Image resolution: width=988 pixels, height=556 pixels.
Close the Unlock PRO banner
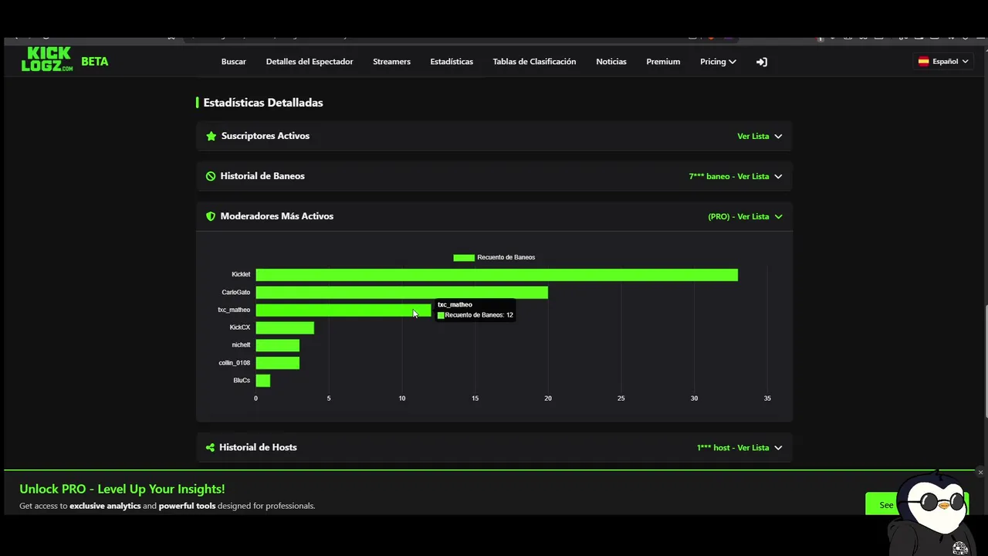point(980,472)
